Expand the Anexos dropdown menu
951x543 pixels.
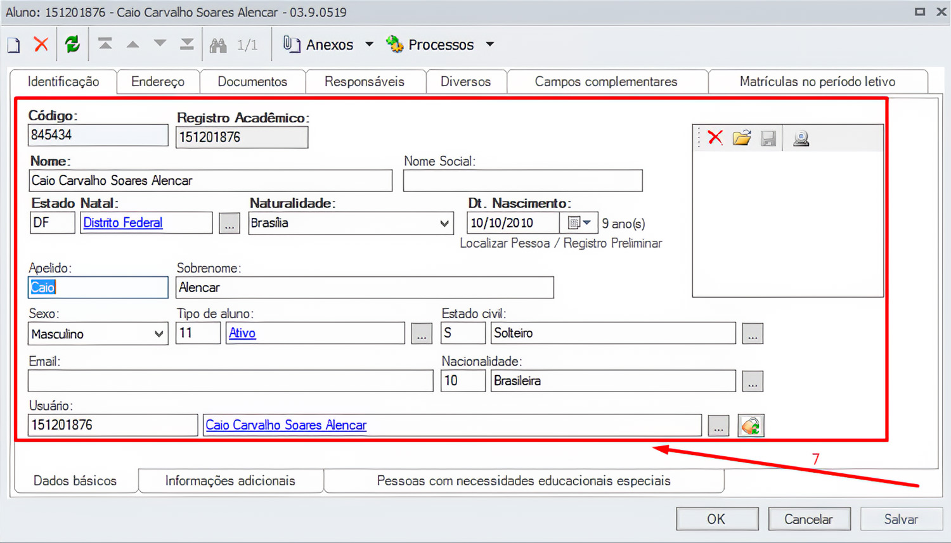[369, 44]
